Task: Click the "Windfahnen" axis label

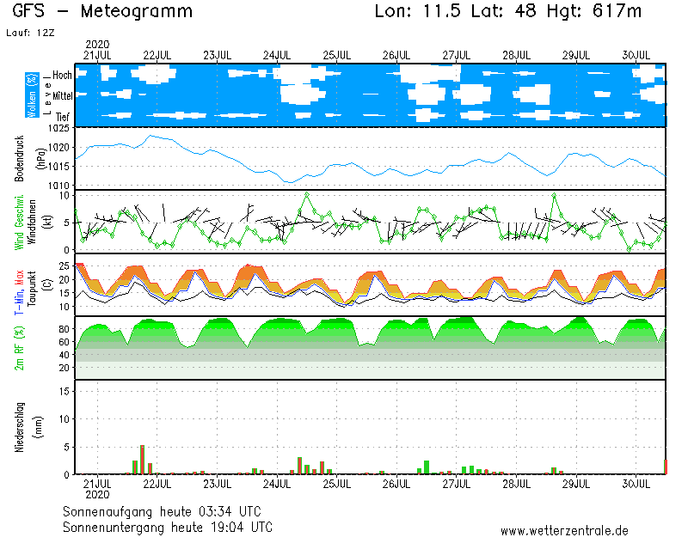Action: coord(33,223)
